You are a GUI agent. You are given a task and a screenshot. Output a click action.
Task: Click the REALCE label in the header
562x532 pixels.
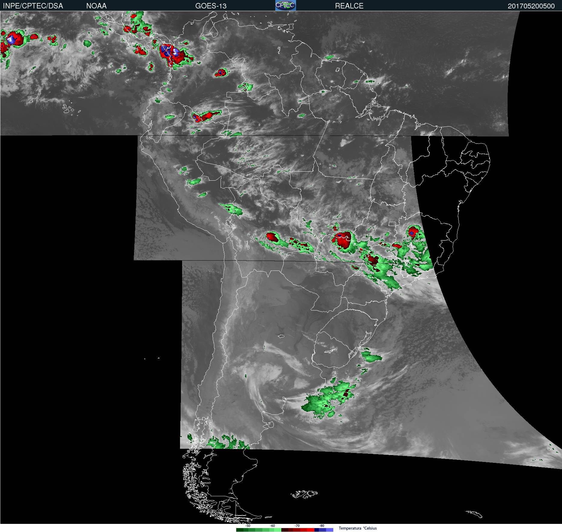click(x=349, y=6)
